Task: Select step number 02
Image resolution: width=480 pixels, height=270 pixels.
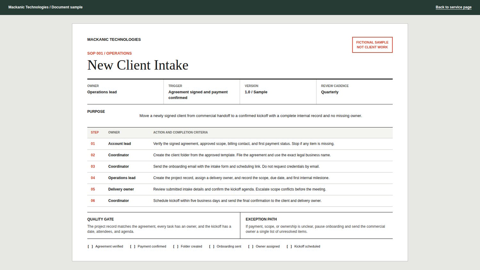Action: pos(93,155)
